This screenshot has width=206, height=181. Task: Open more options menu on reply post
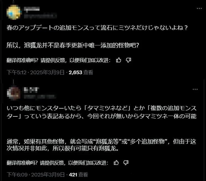(x=195, y=89)
